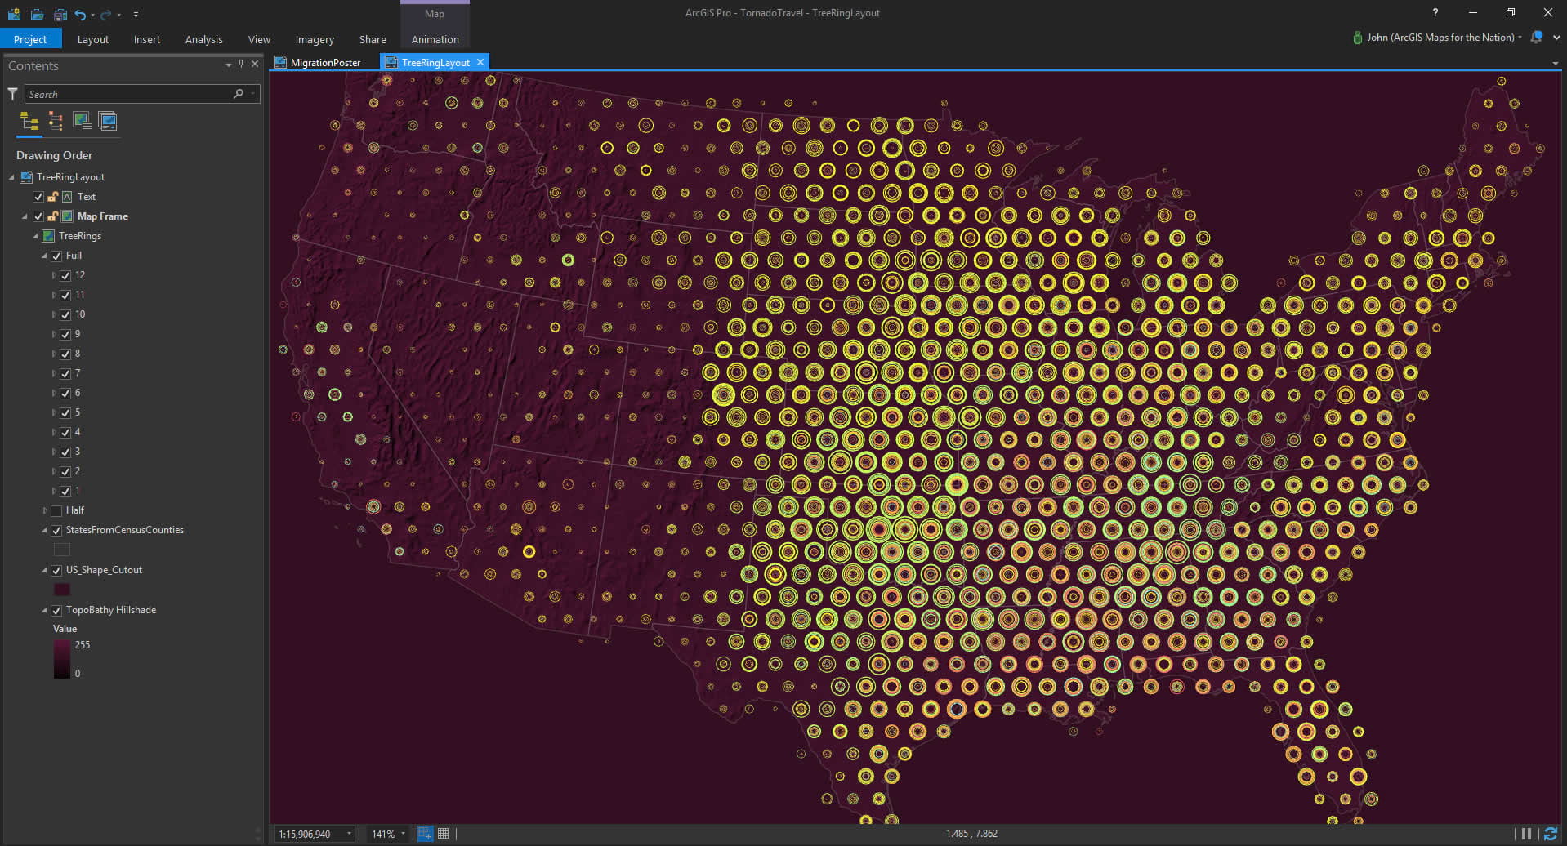
Task: Open the Project tab
Action: [x=30, y=39]
